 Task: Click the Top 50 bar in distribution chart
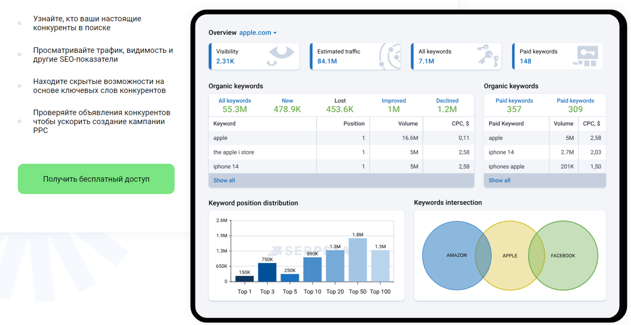pyautogui.click(x=358, y=260)
